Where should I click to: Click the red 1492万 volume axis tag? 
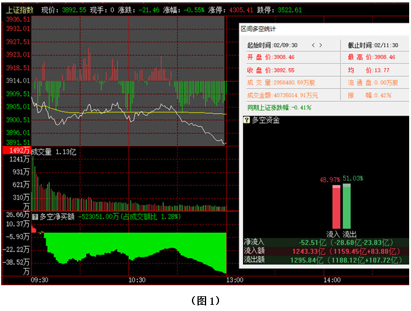click(x=16, y=151)
